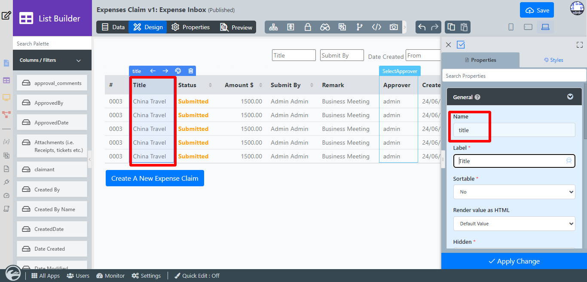Viewport: 587px width, 282px height.
Task: Click the Apply Change button
Action: point(514,261)
